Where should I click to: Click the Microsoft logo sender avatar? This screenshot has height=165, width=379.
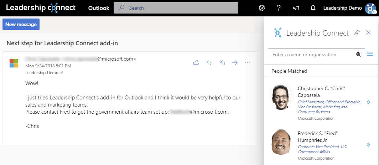click(14, 63)
